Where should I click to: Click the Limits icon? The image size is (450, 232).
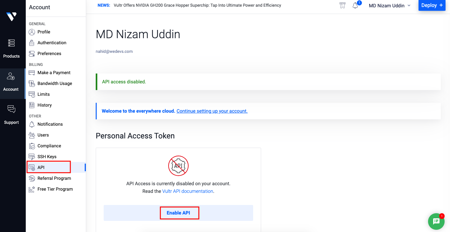pyautogui.click(x=32, y=94)
